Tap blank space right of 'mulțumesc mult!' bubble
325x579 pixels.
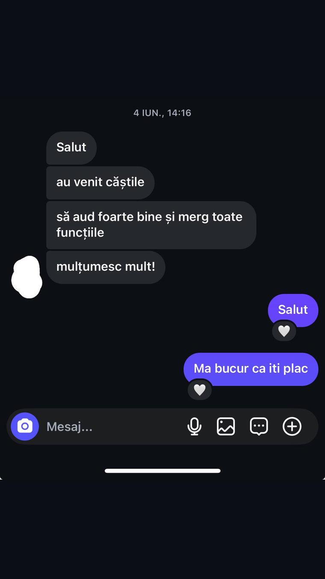tap(244, 267)
